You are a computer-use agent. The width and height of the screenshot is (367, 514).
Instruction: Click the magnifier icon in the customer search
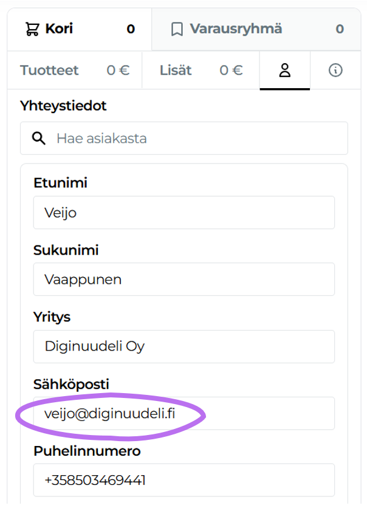(x=38, y=138)
